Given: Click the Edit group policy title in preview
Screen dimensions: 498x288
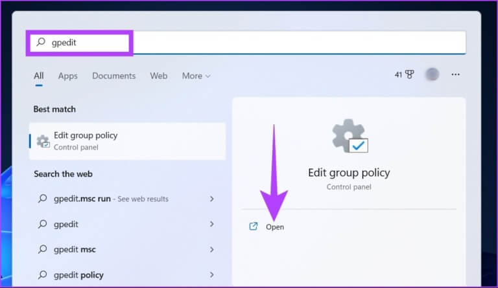Looking at the screenshot, I should [349, 173].
